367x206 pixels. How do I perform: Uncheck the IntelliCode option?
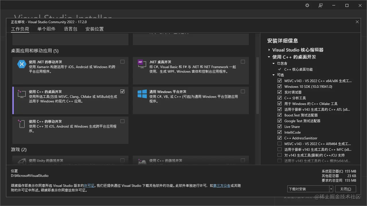tap(280, 132)
